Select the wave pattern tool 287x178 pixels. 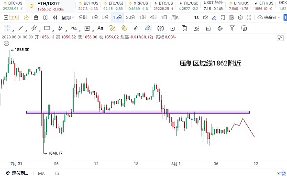pyautogui.click(x=74, y=28)
